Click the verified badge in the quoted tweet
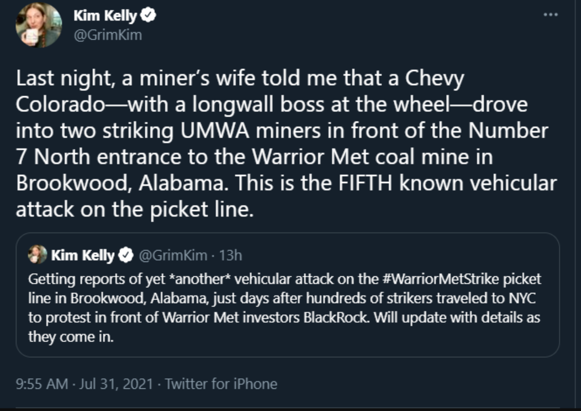The image size is (581, 411). (125, 255)
